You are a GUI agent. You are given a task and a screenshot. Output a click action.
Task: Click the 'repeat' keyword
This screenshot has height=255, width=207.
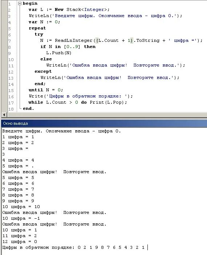click(x=37, y=28)
